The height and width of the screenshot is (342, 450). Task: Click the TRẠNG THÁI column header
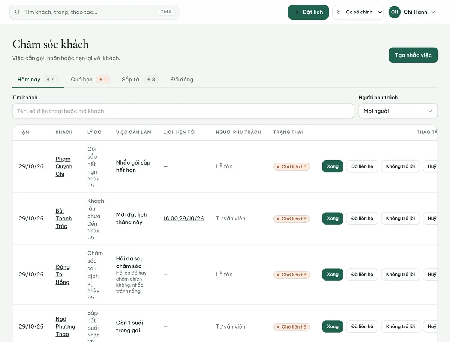point(288,132)
